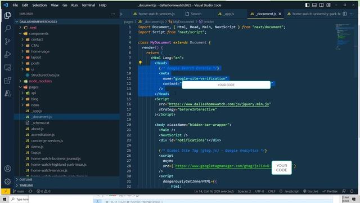Toggle Panel layout icon in title bar
360x203 pixels.
point(314,5)
